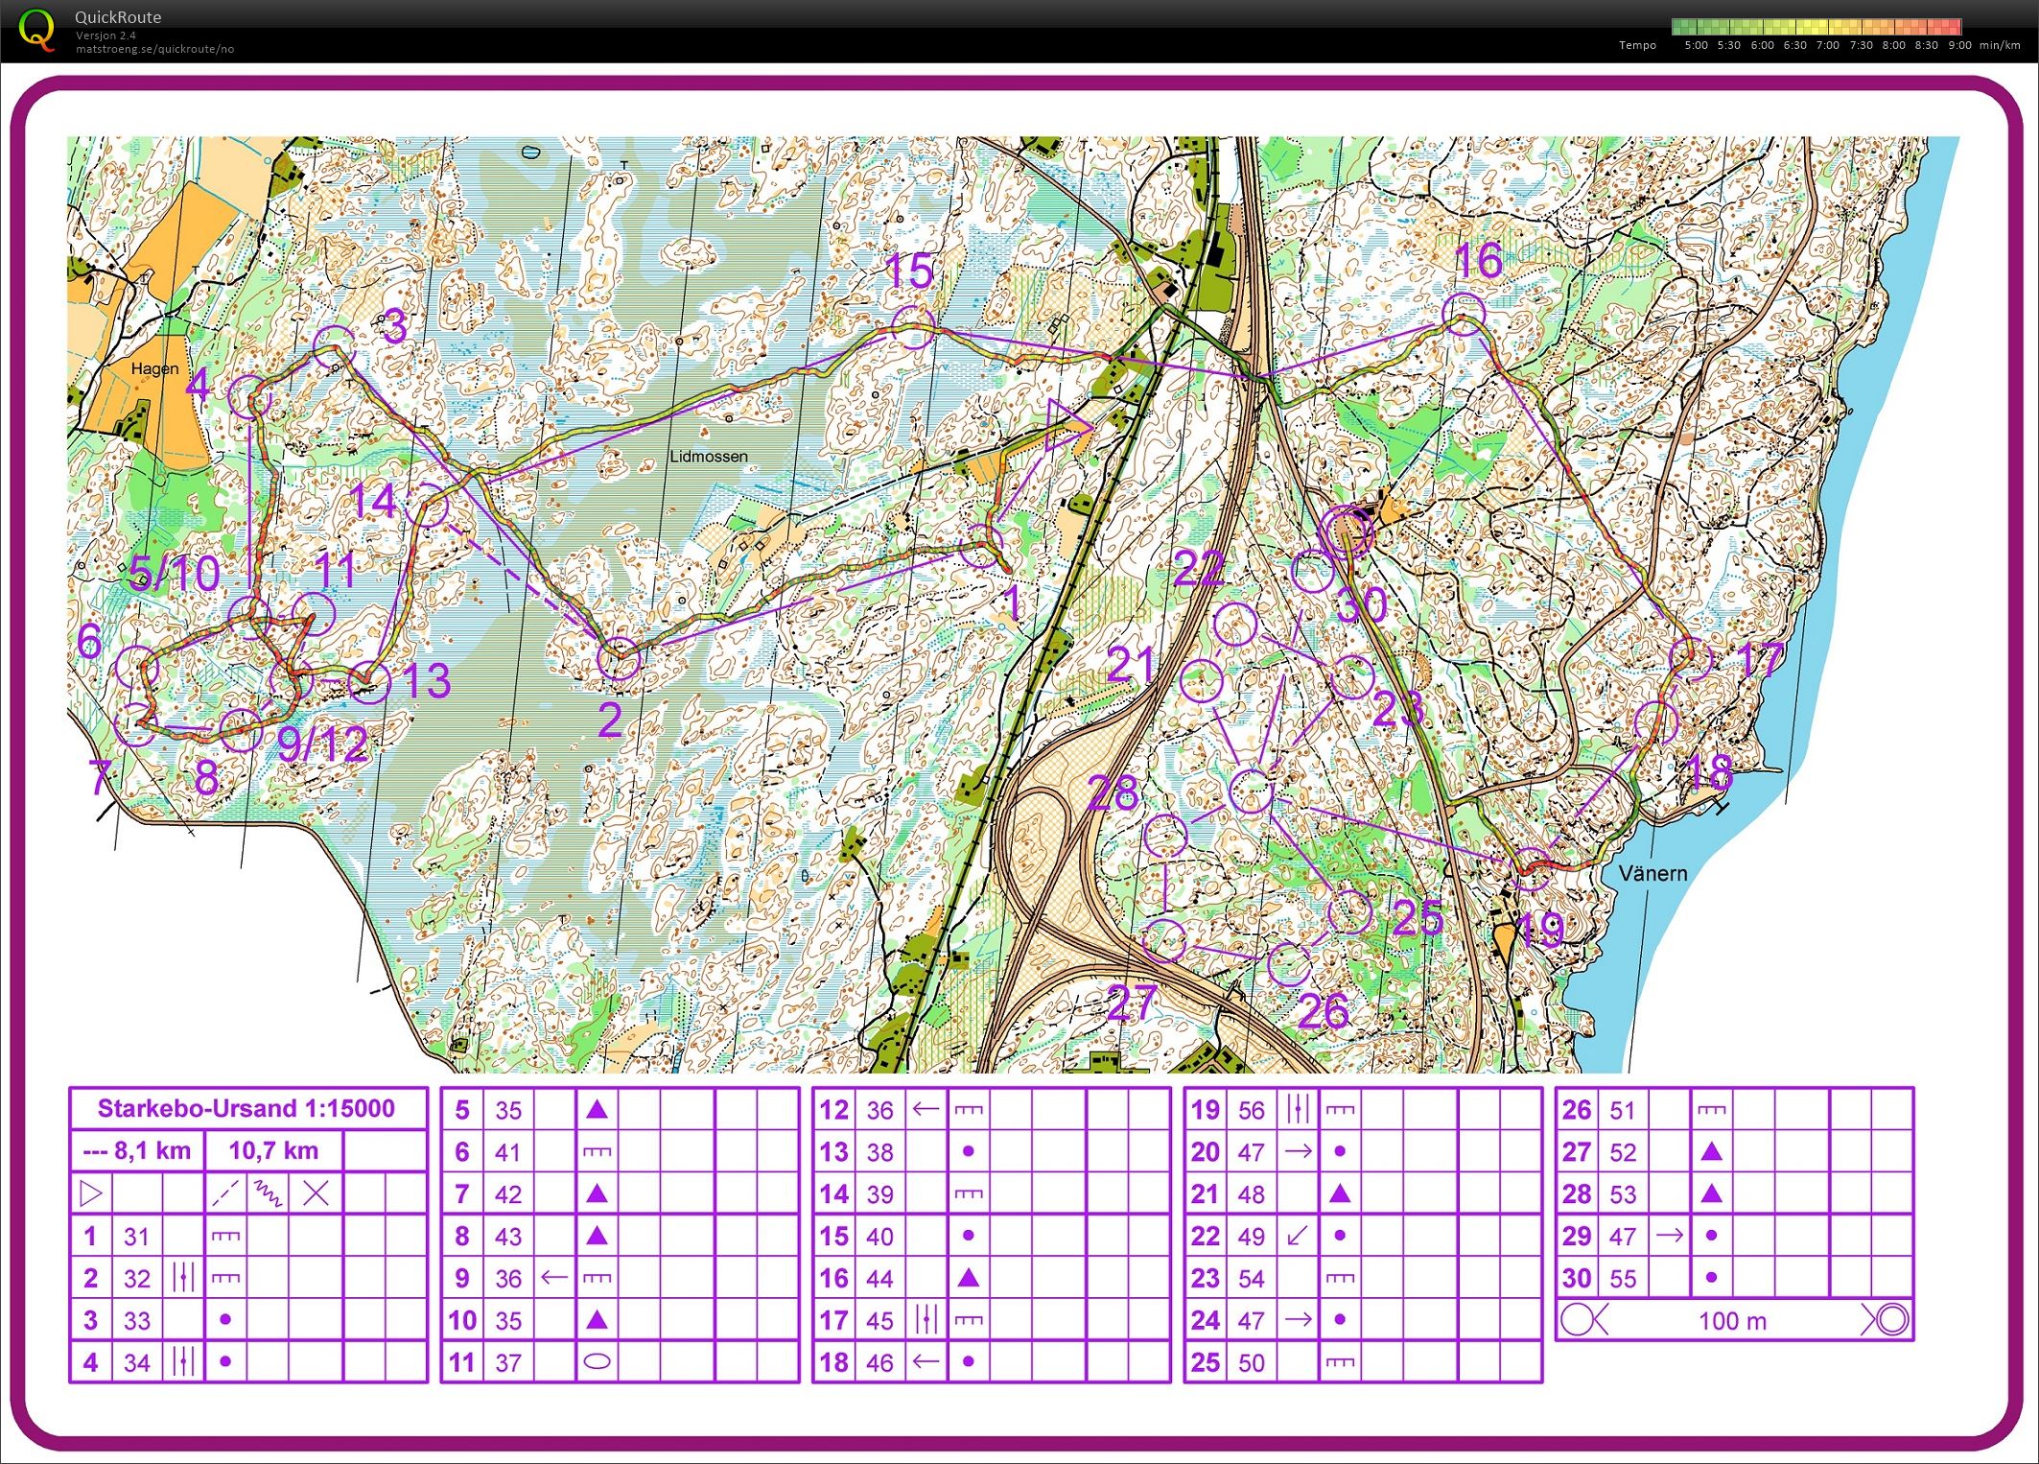The width and height of the screenshot is (2039, 1464).
Task: Click the Lidmossen place label
Action: [x=708, y=457]
